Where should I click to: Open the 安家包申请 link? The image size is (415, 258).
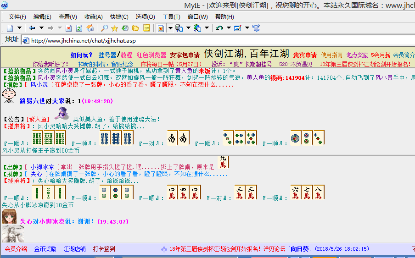185,55
